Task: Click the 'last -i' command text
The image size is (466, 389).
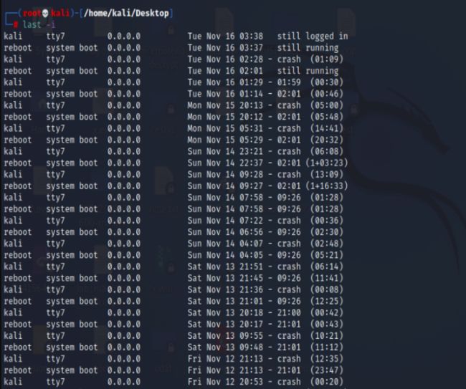Action: 39,24
